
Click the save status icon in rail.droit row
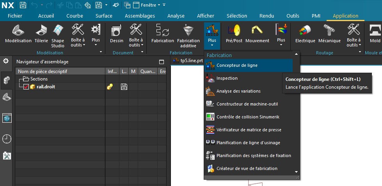124,87
